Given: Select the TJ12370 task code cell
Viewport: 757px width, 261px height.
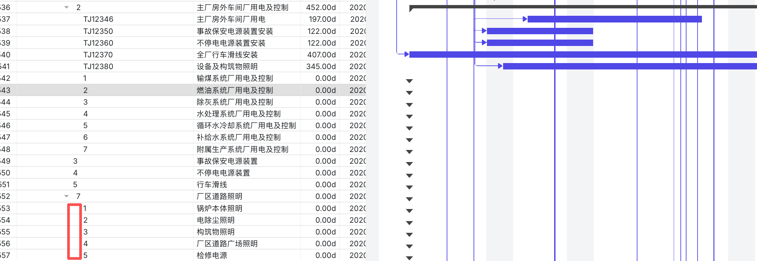Looking at the screenshot, I should (98, 55).
